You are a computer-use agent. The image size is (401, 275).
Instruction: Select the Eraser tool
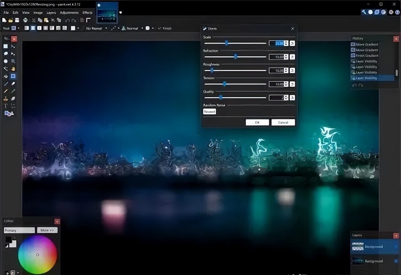tap(13, 84)
